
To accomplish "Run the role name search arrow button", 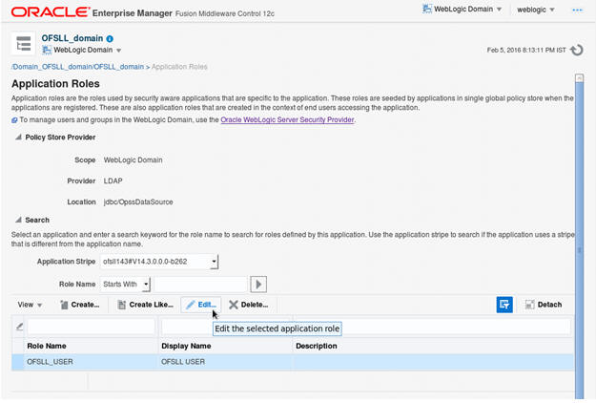I will tap(258, 285).
